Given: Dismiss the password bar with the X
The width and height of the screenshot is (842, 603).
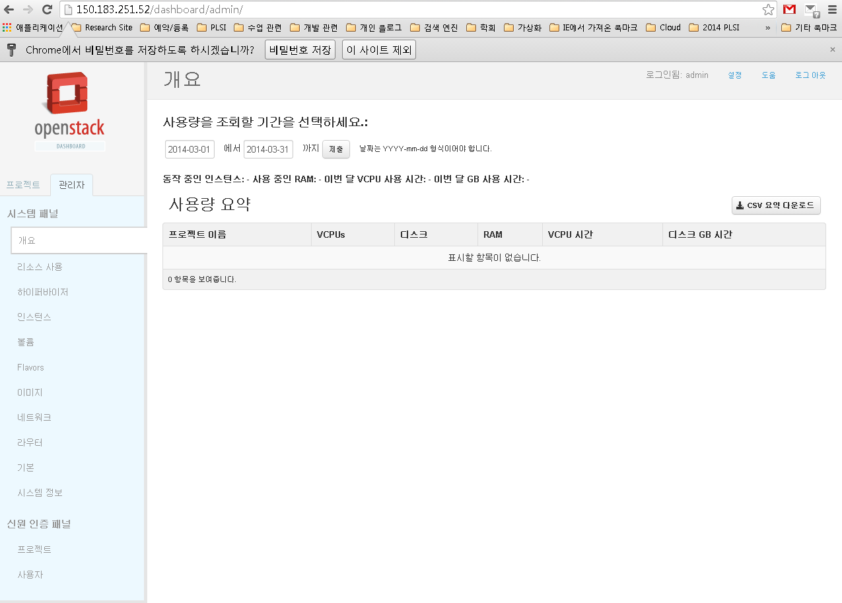Looking at the screenshot, I should [832, 49].
